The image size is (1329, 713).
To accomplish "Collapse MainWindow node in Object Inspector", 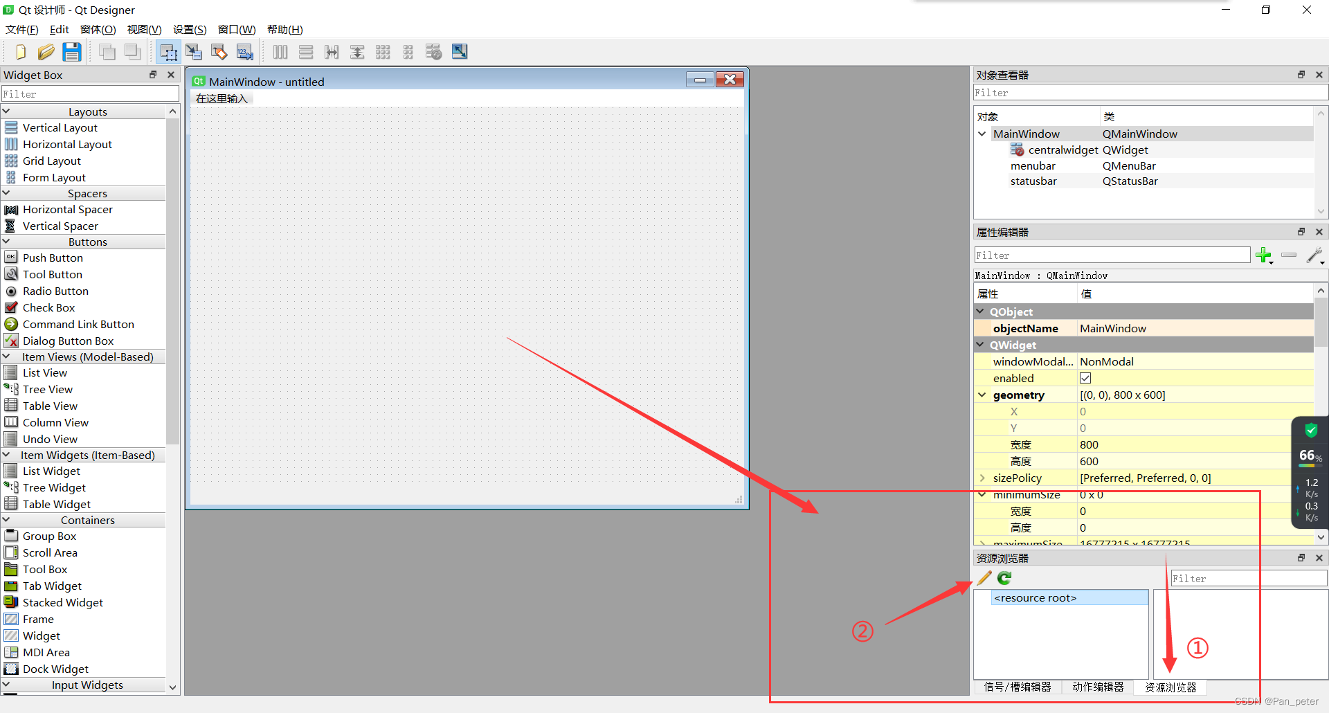I will coord(982,134).
